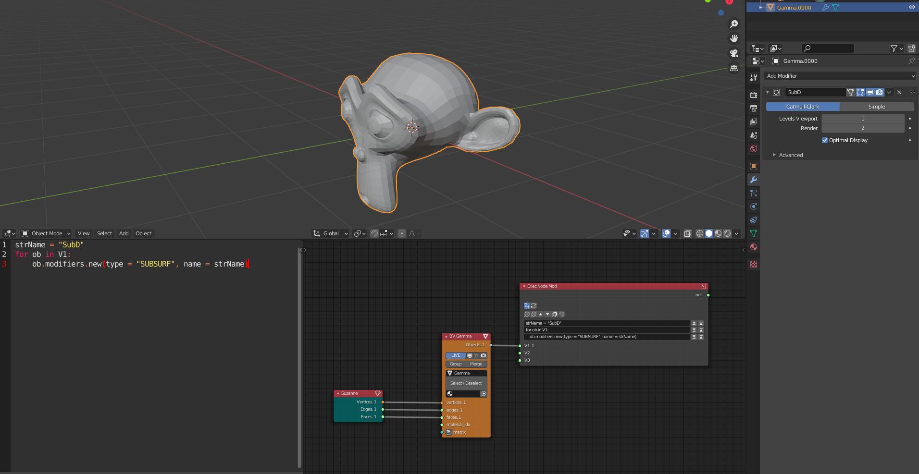
Task: Toggle snapping magnet in viewport header
Action: (374, 233)
